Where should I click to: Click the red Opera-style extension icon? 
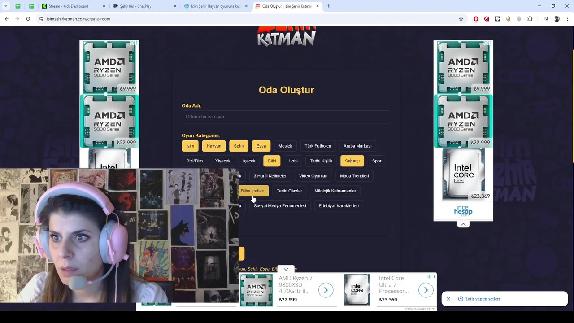click(x=476, y=19)
